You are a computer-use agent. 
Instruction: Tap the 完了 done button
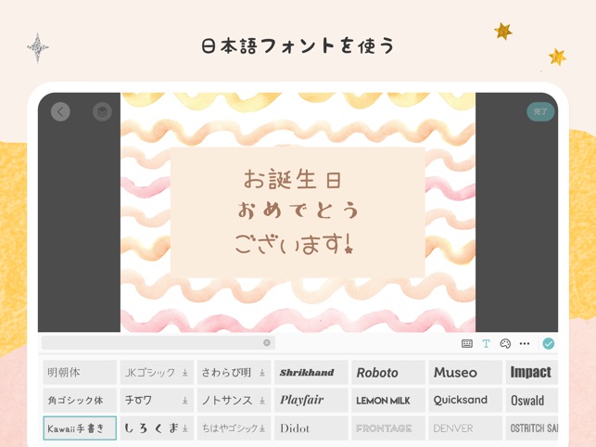pyautogui.click(x=540, y=112)
